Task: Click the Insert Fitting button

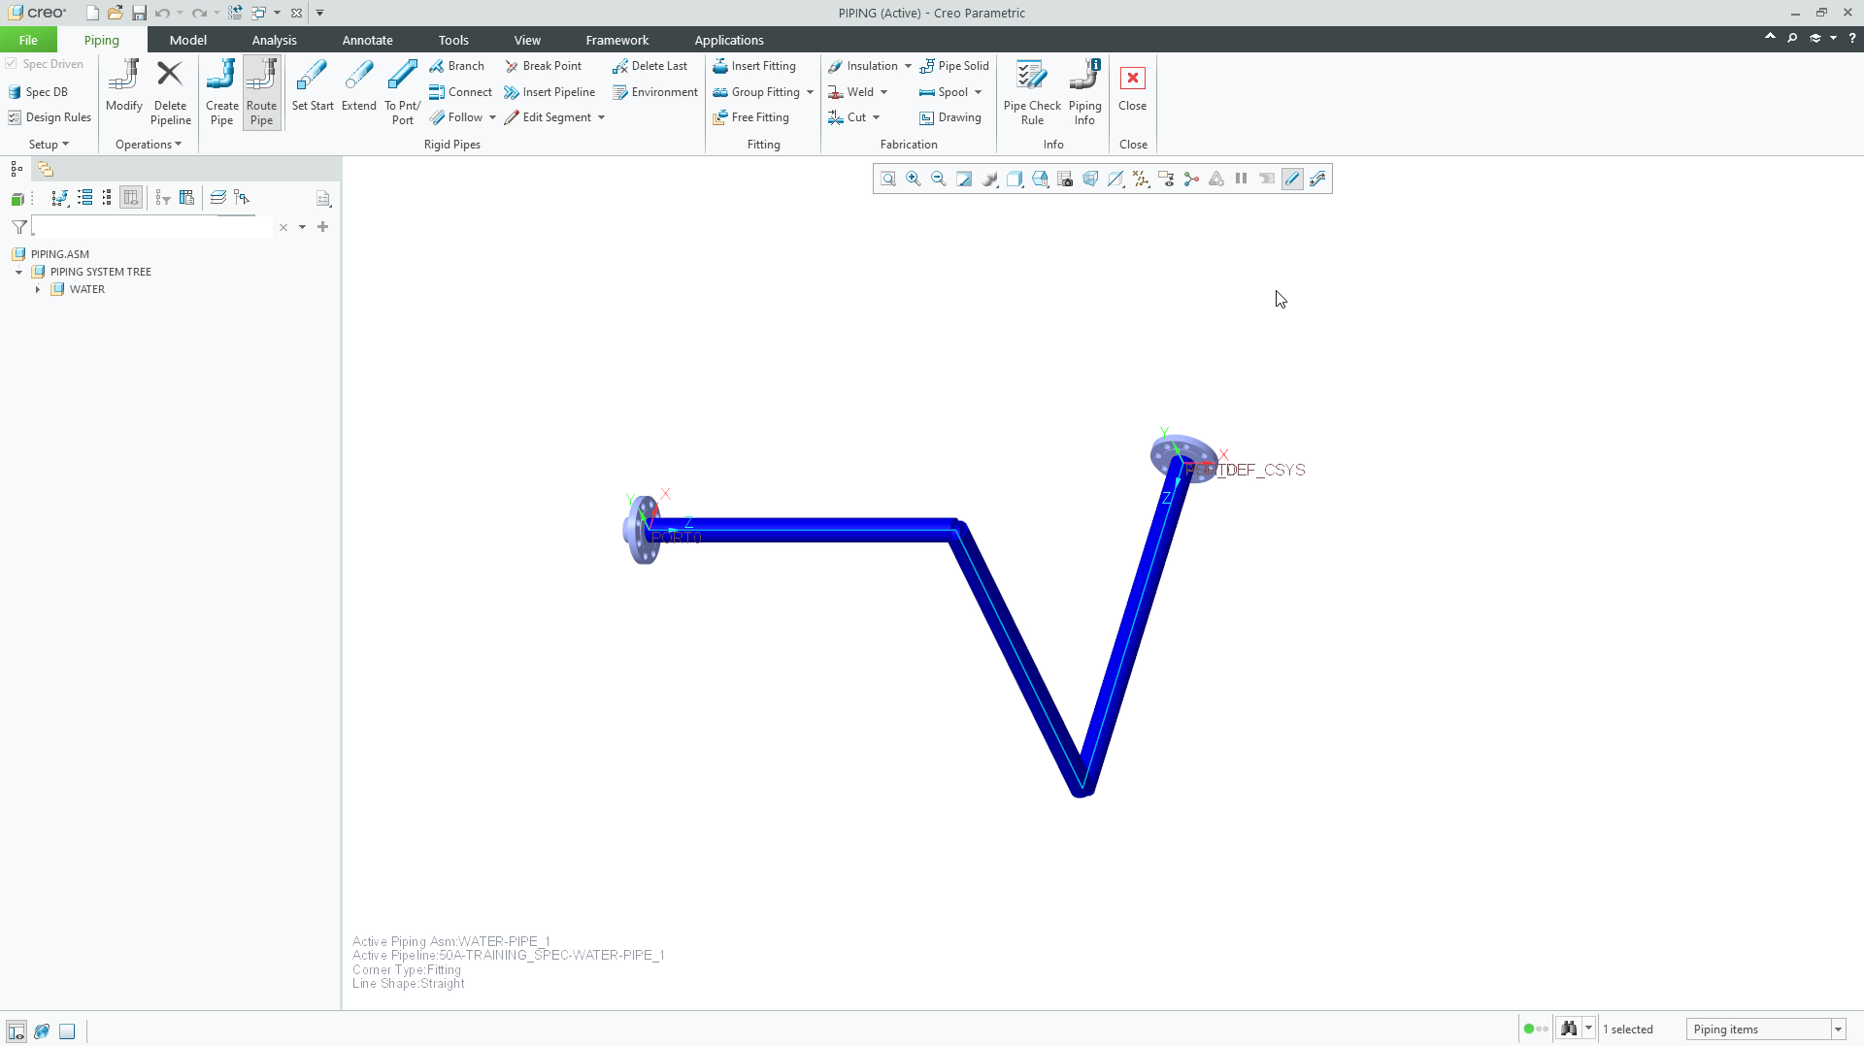Action: pyautogui.click(x=754, y=66)
